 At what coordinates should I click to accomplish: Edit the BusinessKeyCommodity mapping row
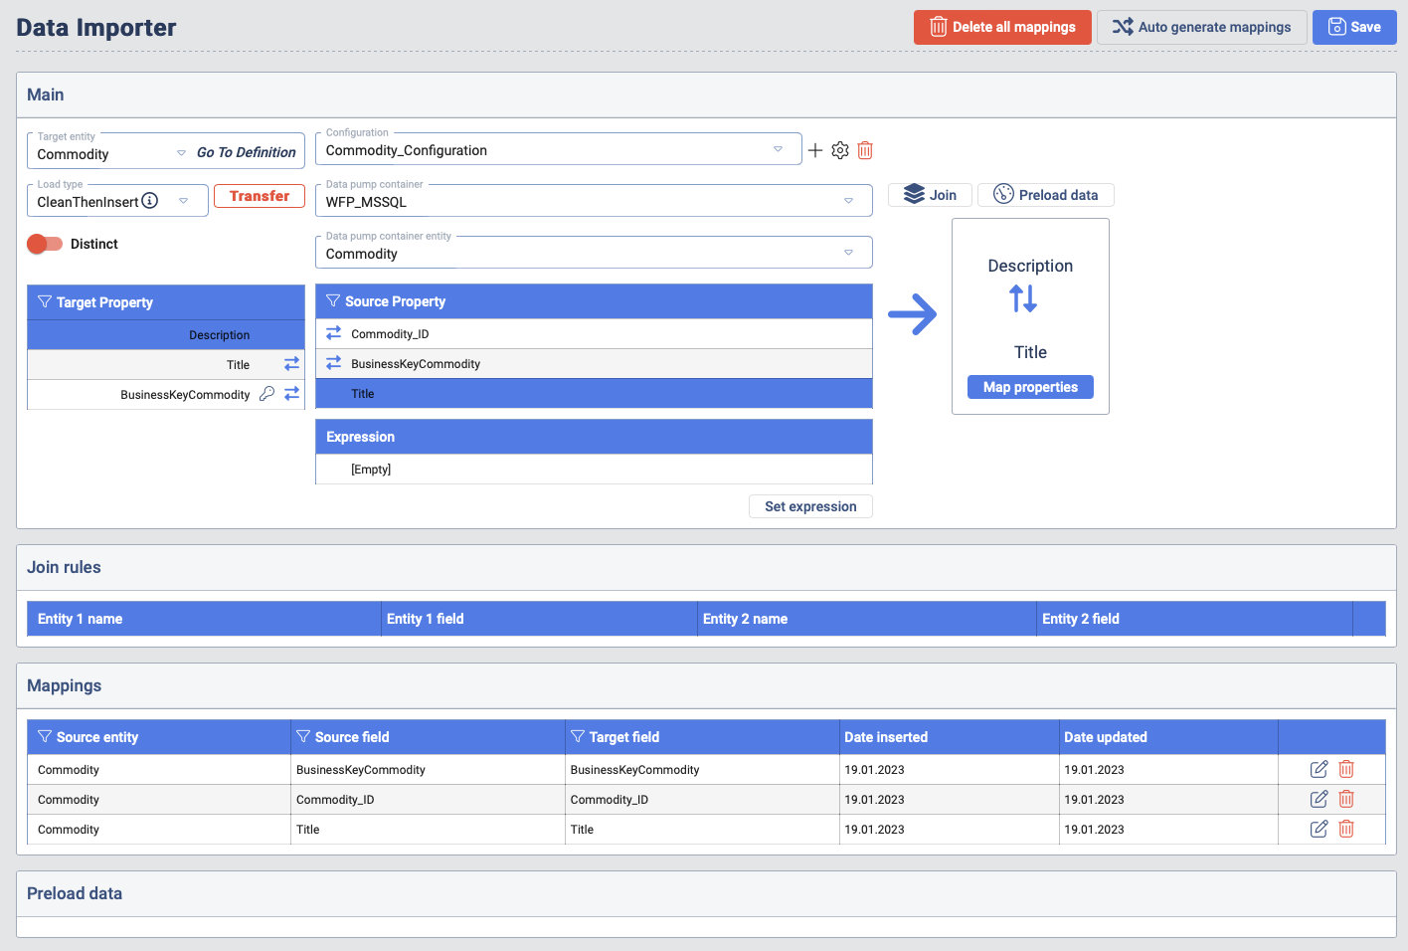[1320, 769]
